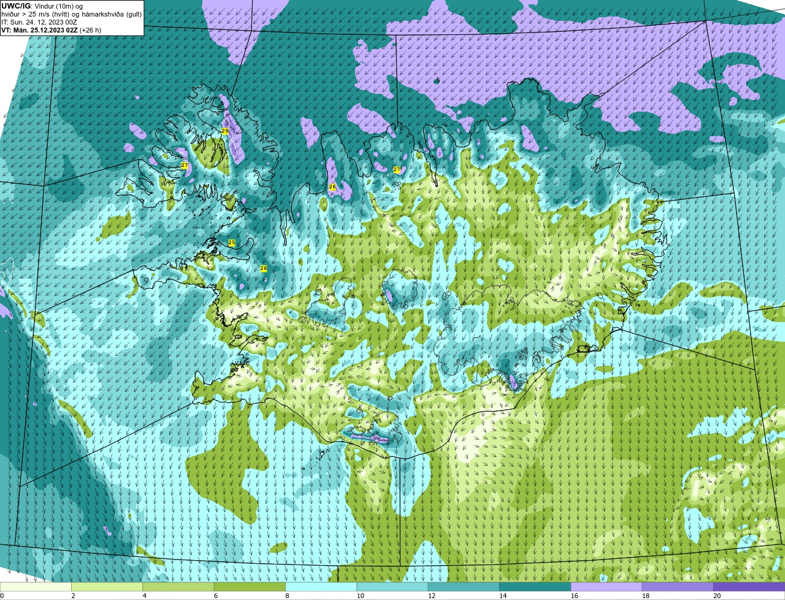Click the 2–4 m/s legend swatch
Screen dimensions: 785x600
pyautogui.click(x=107, y=587)
